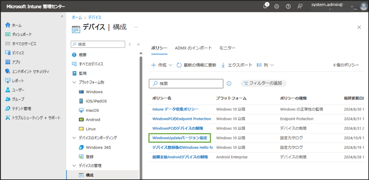The image size is (369, 180).
Task: Open portal settings gear icon
Action: (x=276, y=6)
